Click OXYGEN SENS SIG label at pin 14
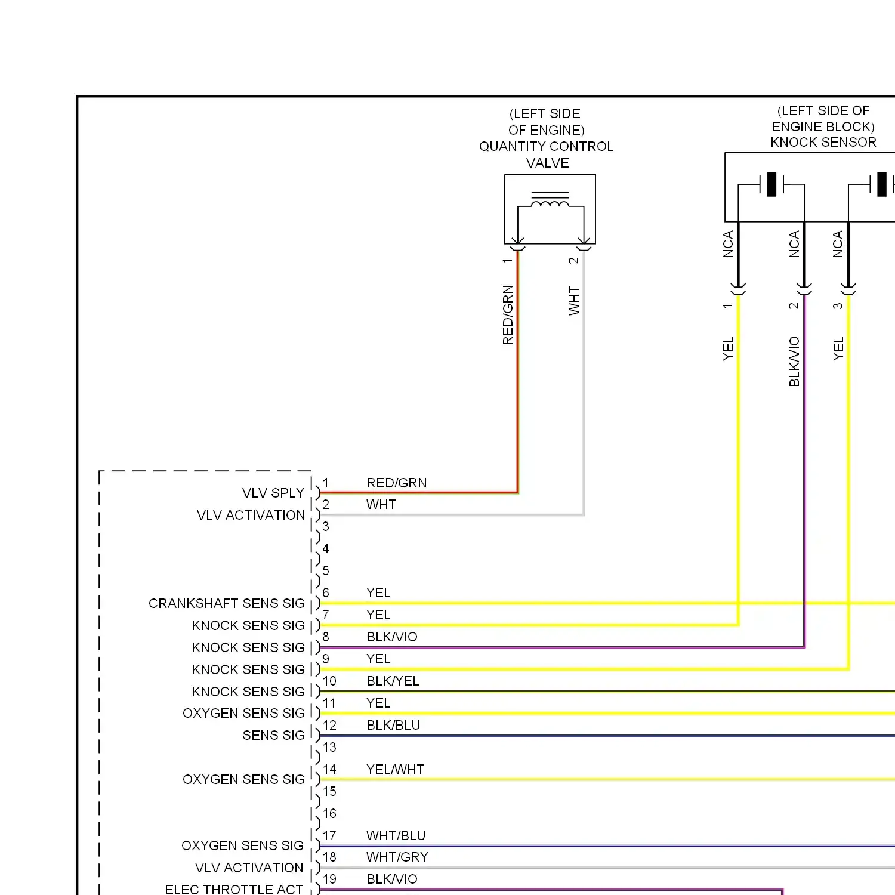 243,779
